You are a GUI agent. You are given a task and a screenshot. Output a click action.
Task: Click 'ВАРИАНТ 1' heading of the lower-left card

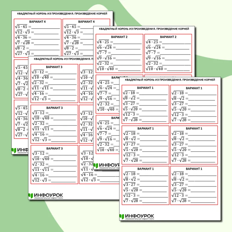tap(145, 169)
